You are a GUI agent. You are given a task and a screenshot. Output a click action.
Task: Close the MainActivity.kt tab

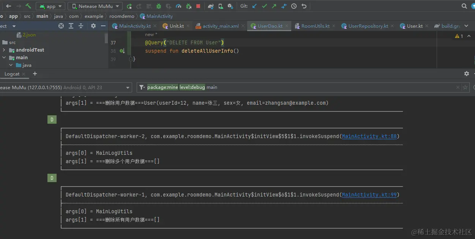tap(155, 26)
